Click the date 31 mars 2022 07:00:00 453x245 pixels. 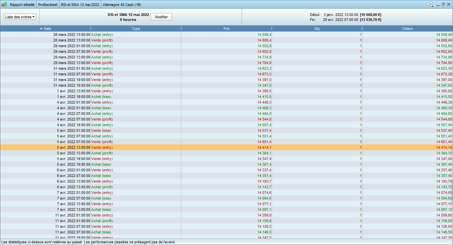click(x=72, y=74)
